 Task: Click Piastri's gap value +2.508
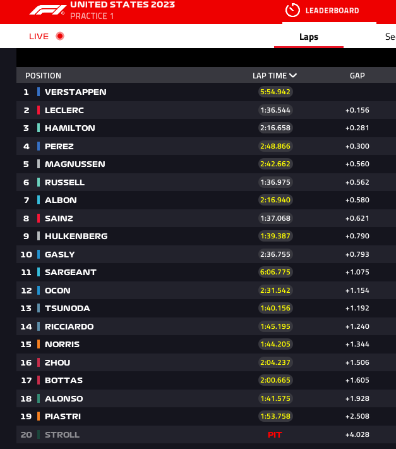[x=357, y=416]
